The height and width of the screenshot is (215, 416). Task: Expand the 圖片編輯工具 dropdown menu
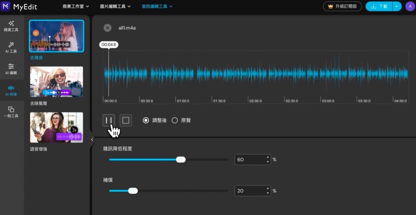pos(115,6)
